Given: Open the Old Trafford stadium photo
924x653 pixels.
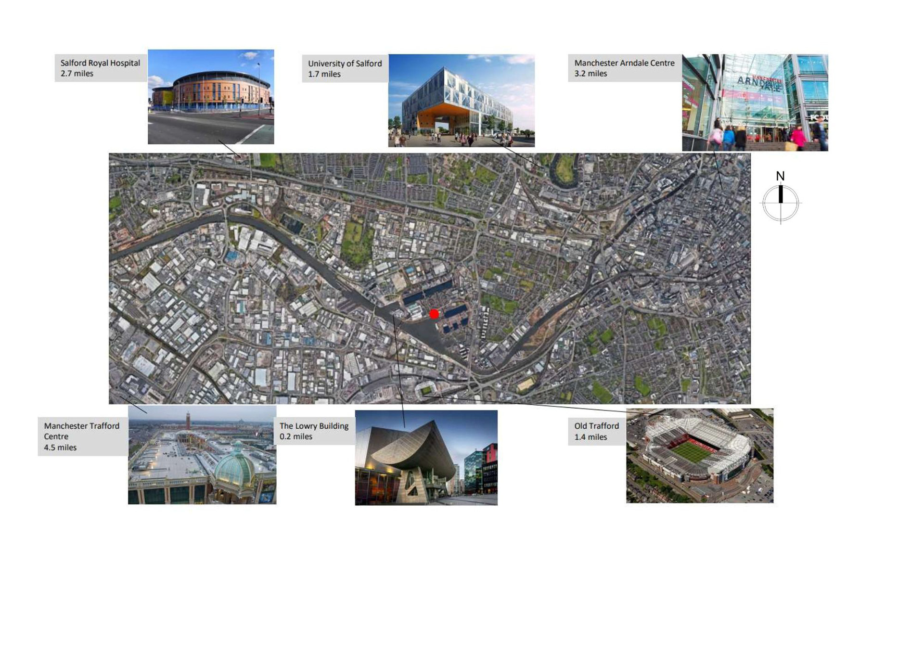Looking at the screenshot, I should tap(699, 456).
